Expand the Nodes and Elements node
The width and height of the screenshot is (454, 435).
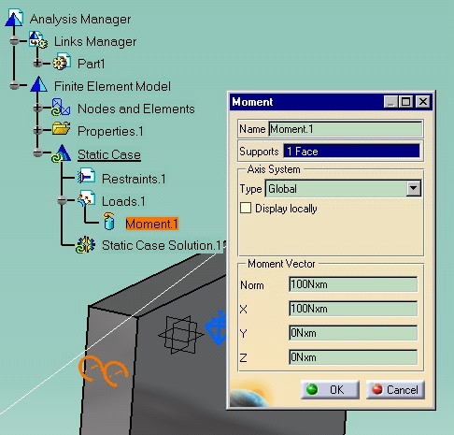[x=37, y=108]
